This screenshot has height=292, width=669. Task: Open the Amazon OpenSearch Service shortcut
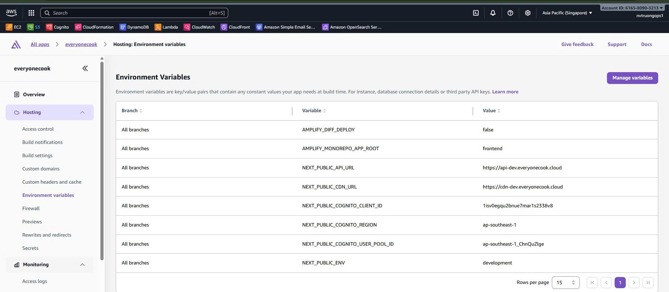[x=352, y=27]
